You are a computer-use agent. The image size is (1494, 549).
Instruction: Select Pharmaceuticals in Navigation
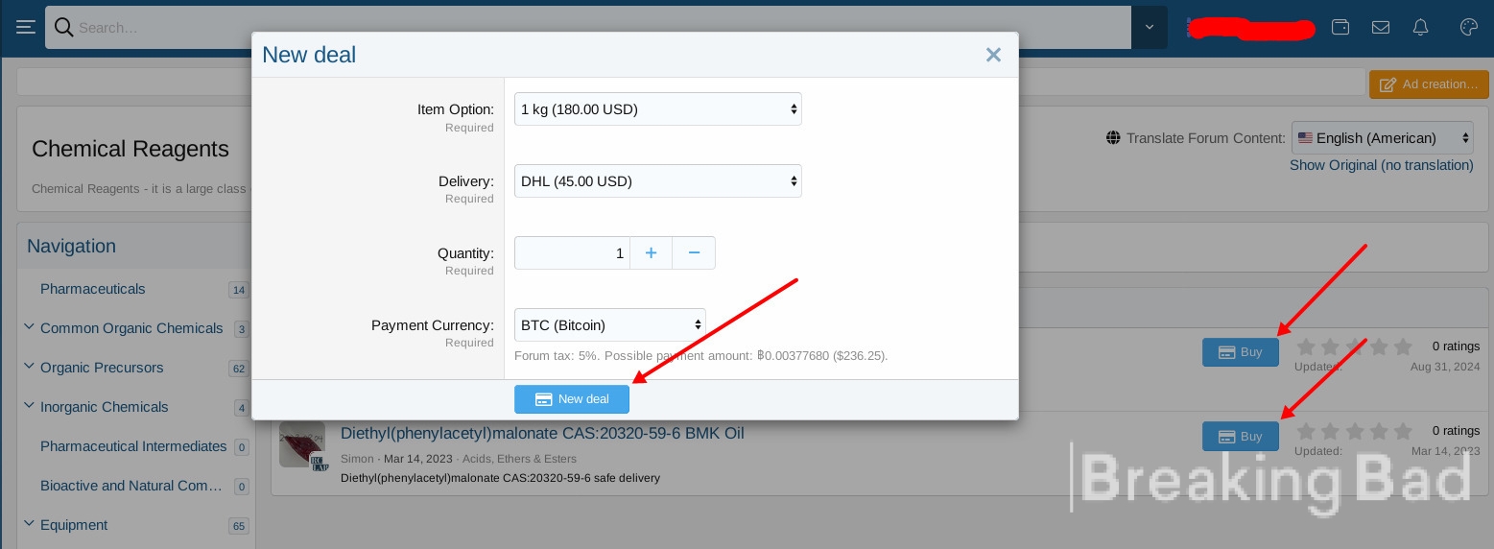[x=93, y=289]
